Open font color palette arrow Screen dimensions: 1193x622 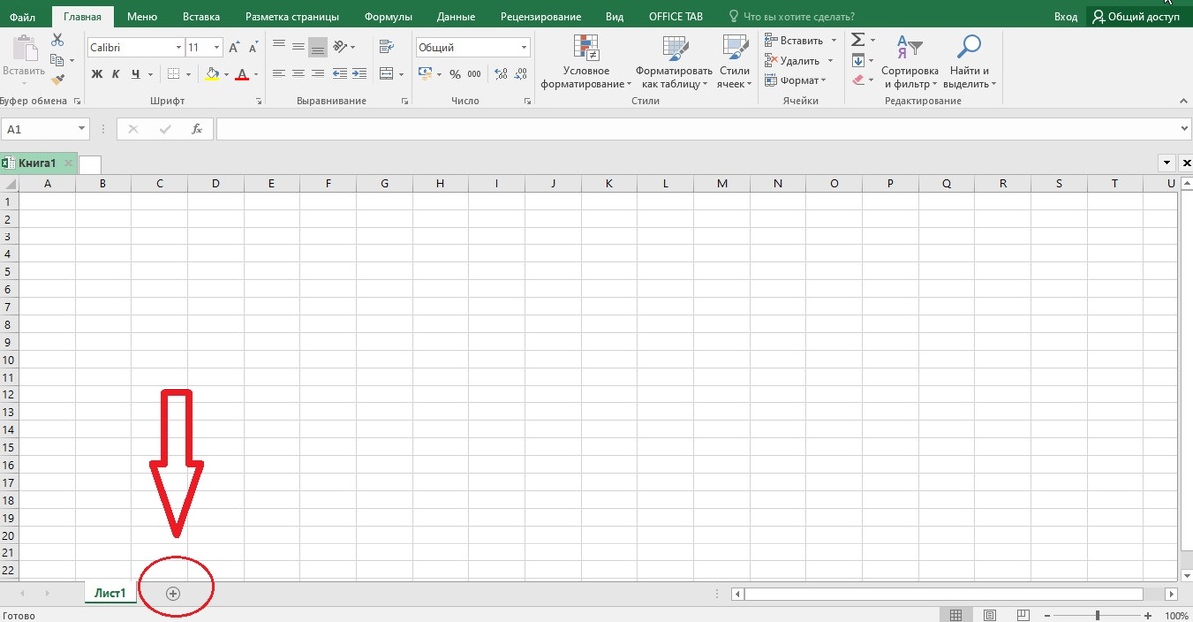[x=256, y=74]
